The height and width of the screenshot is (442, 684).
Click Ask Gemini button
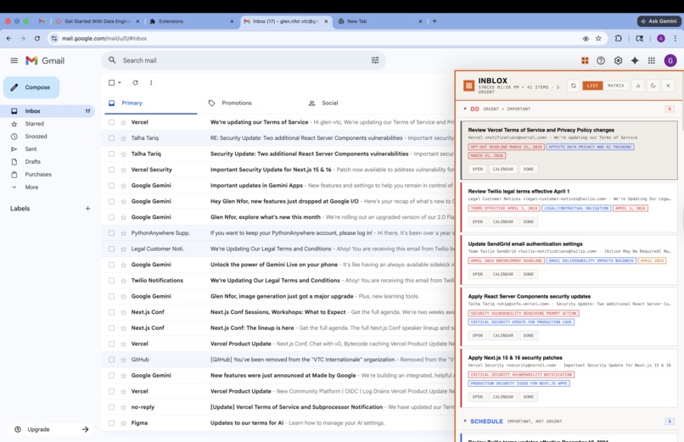click(659, 21)
